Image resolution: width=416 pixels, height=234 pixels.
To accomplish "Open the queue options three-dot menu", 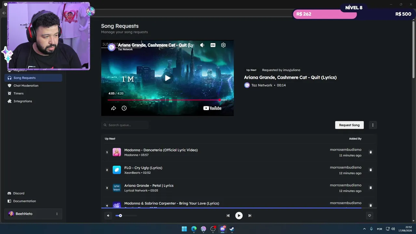I will [x=373, y=125].
